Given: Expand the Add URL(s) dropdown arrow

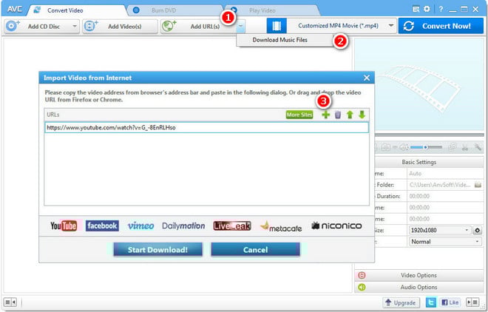Looking at the screenshot, I should pyautogui.click(x=242, y=26).
